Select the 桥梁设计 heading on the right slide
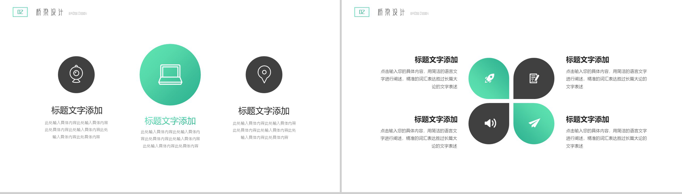The image size is (682, 194). [x=391, y=13]
